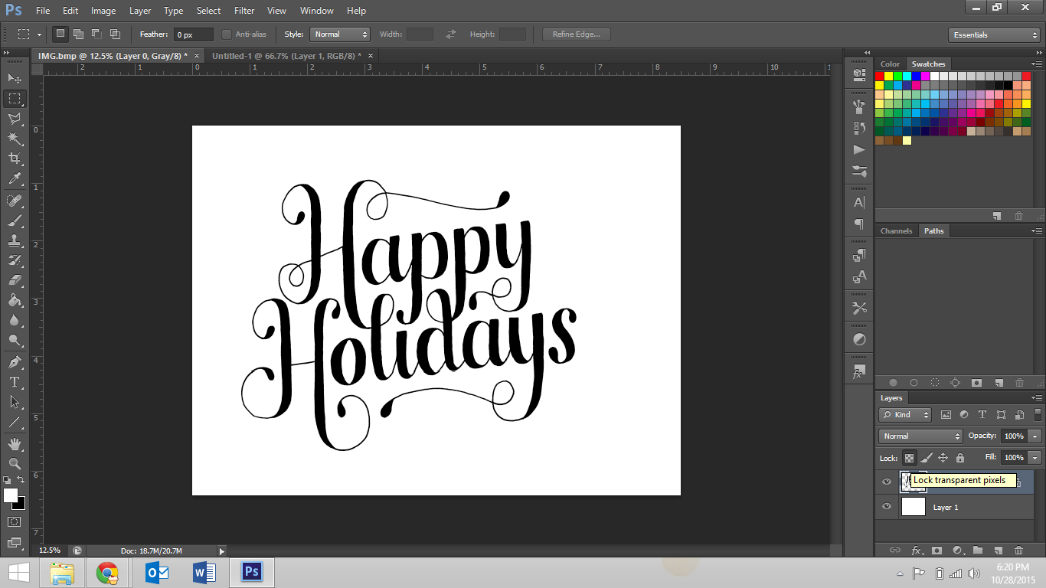Open the Layers panel flyout menu
Screen dimensions: 1046x588
(1036, 398)
